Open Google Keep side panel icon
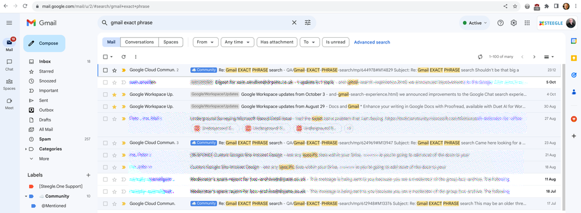 tap(573, 58)
